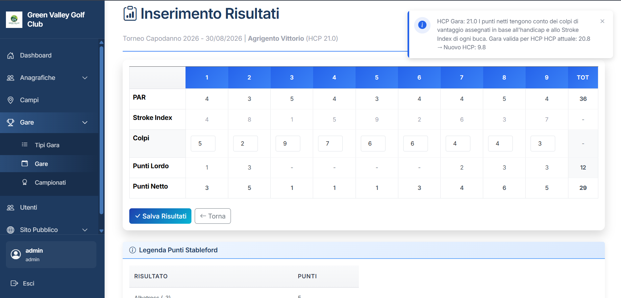
Task: Click the Torna button
Action: click(212, 216)
